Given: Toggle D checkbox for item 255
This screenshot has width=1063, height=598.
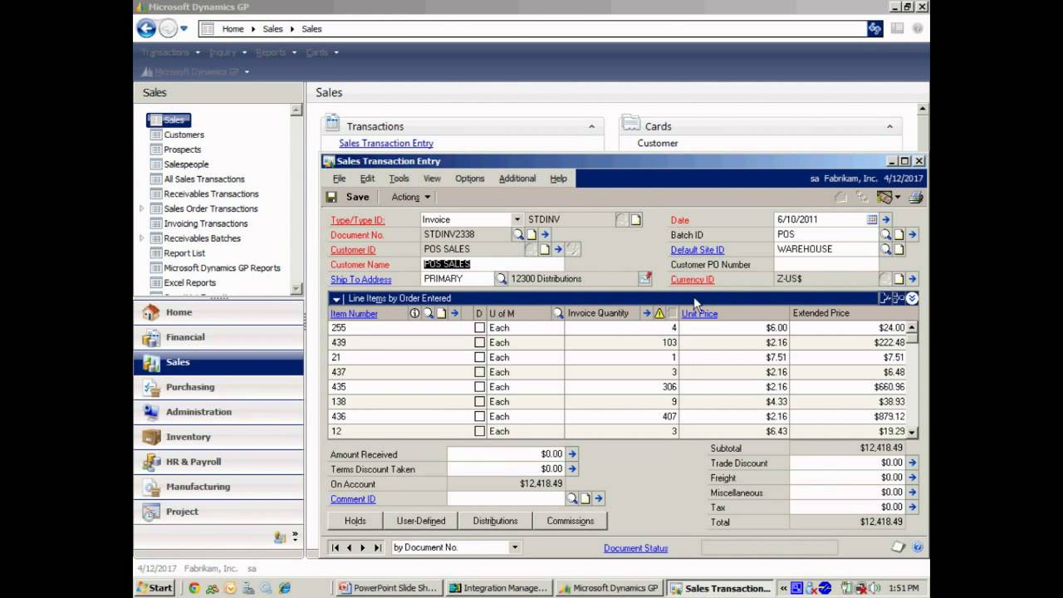Looking at the screenshot, I should [x=479, y=328].
